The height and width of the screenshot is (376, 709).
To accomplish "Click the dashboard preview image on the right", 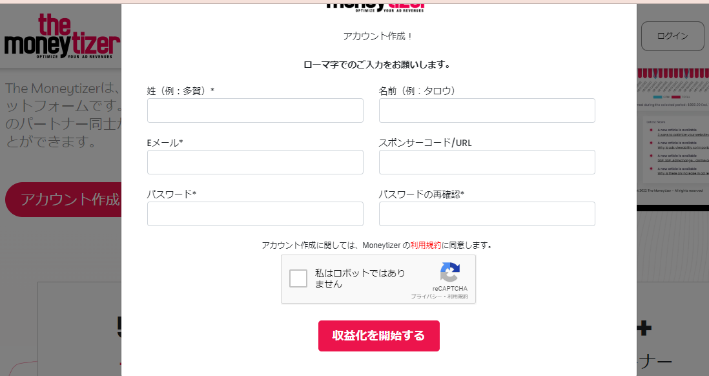I will 673,136.
